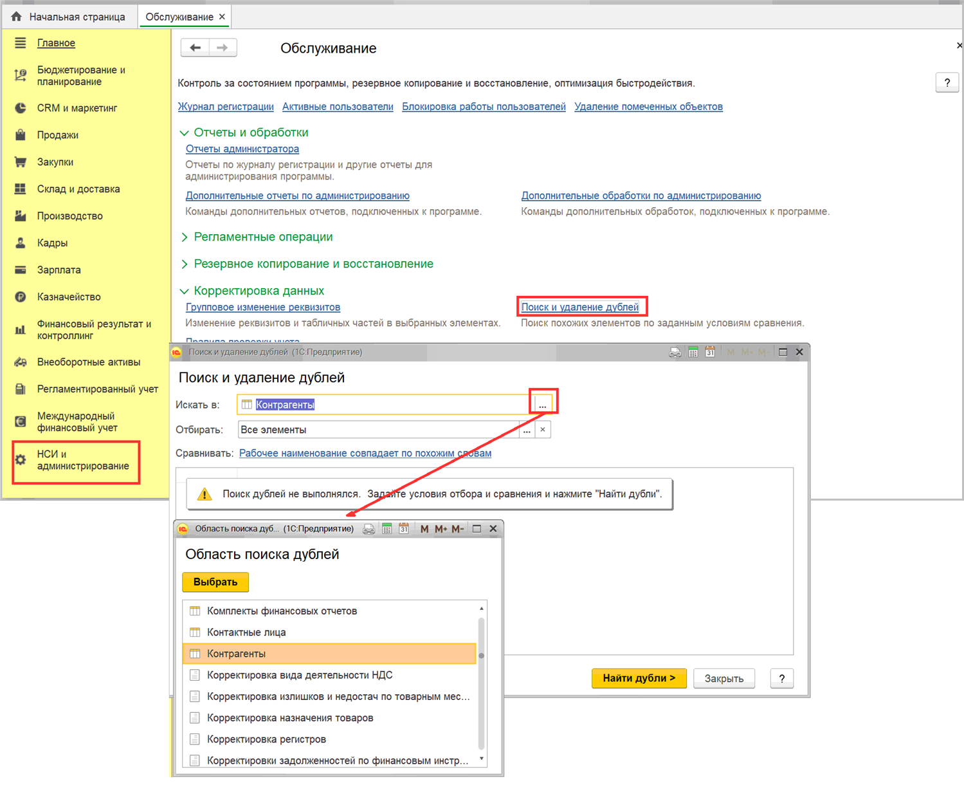Expand Резервное копирование и восстановление group
964x792 pixels.
click(184, 264)
